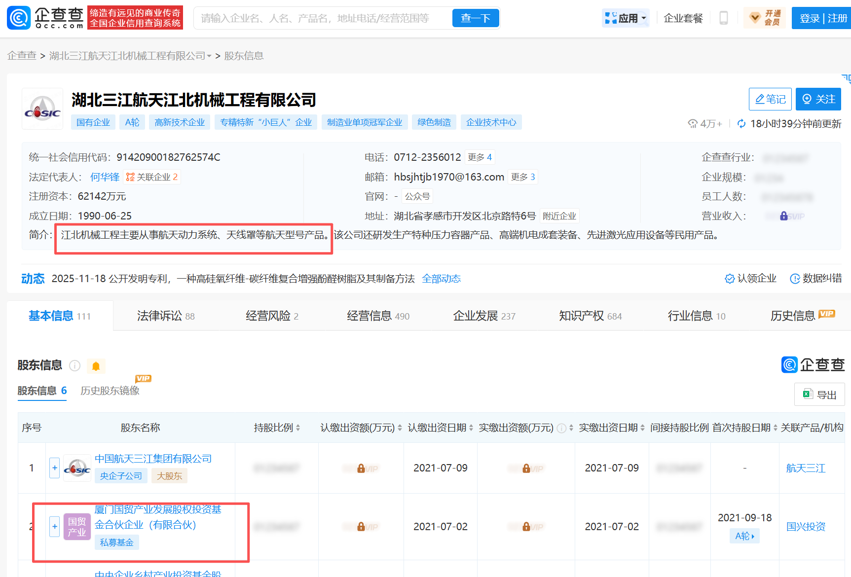This screenshot has height=577, width=851.
Task: Click the bell alert icon beside 股东信息
Action: tap(96, 366)
